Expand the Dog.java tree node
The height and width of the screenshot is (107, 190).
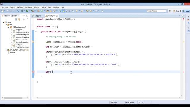(x=11, y=30)
